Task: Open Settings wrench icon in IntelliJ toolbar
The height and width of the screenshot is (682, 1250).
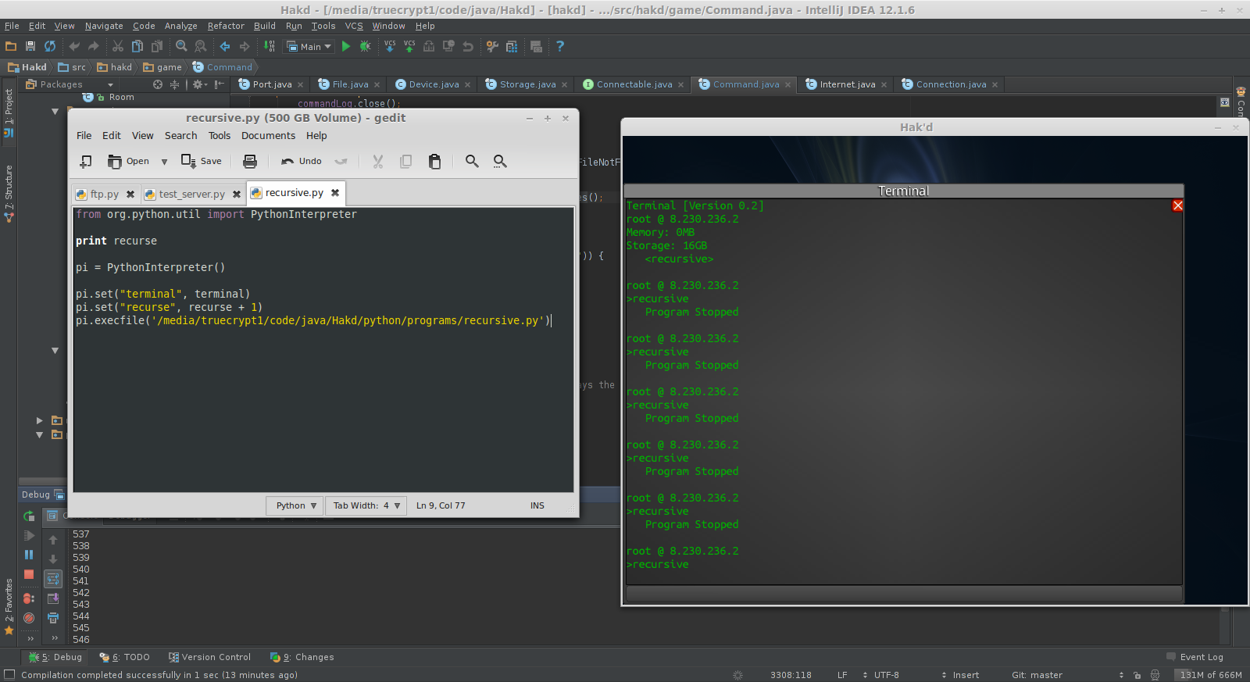Action: tap(492, 47)
